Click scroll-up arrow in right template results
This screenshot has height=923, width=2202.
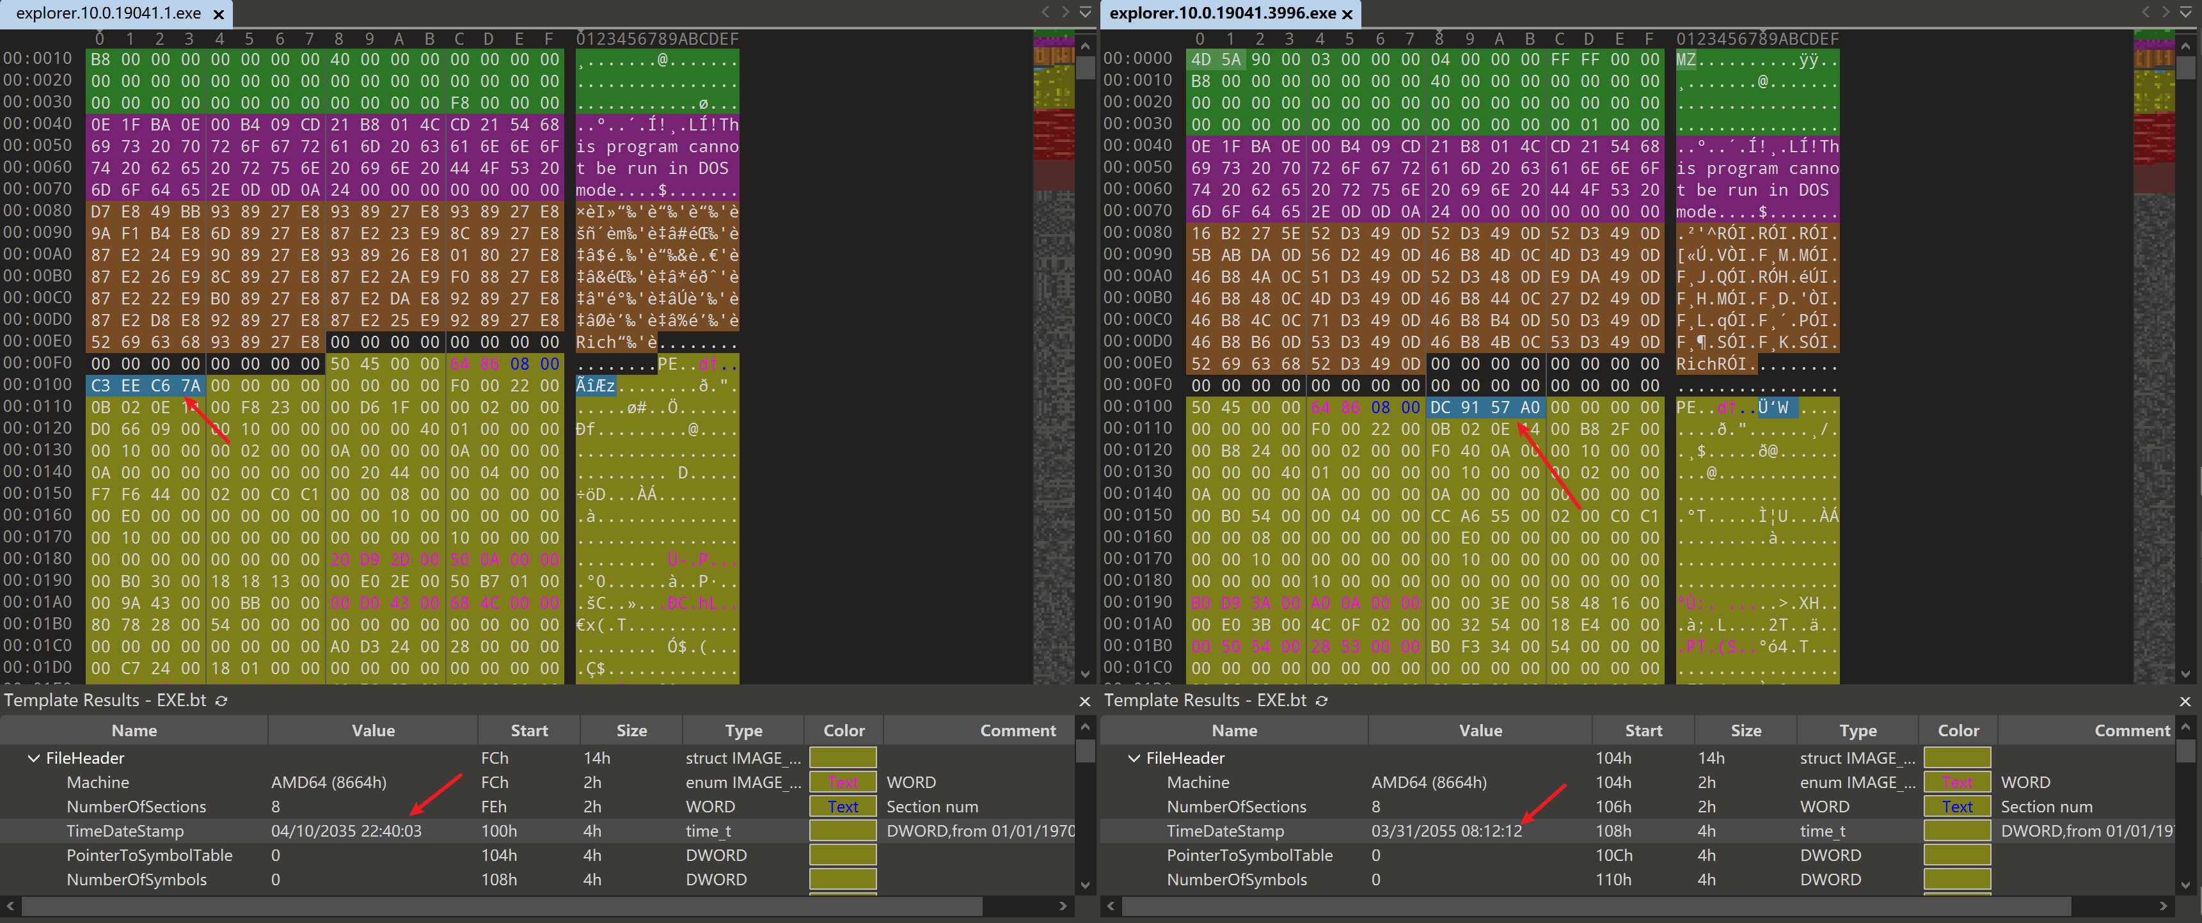(2186, 727)
